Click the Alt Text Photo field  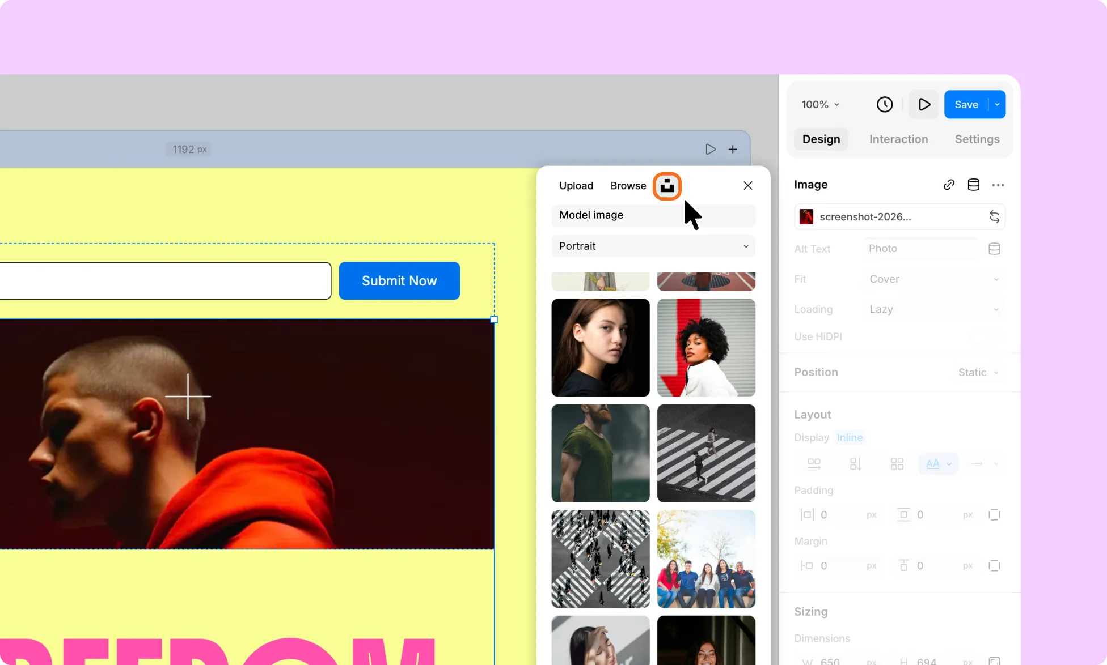tap(921, 249)
